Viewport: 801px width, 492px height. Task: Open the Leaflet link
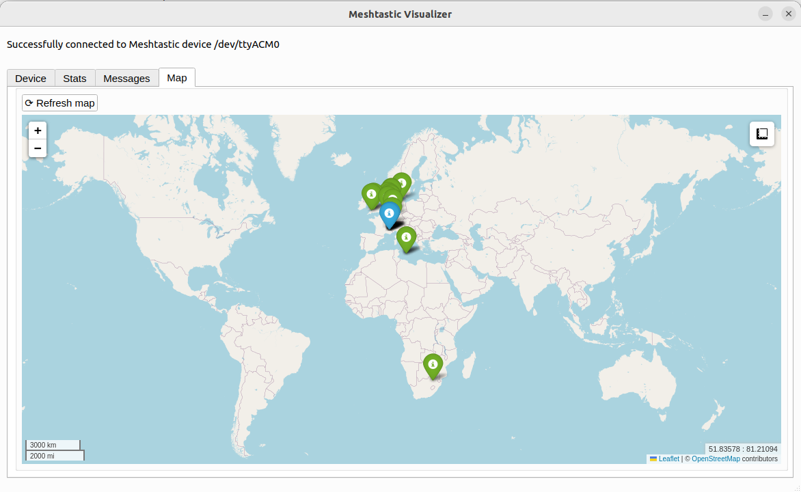tap(668, 459)
